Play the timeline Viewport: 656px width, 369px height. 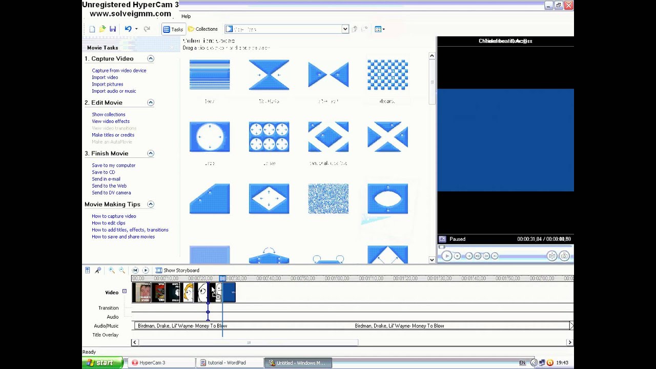click(146, 270)
